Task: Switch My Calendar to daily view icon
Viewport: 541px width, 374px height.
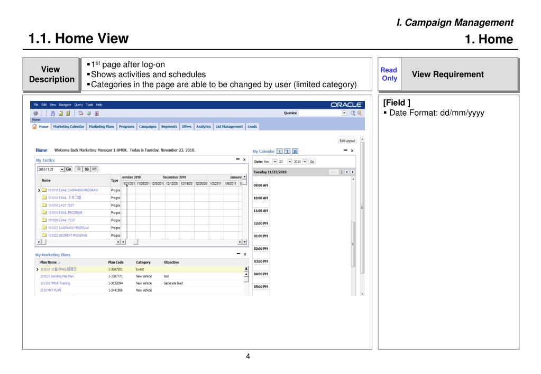Action: pyautogui.click(x=279, y=151)
